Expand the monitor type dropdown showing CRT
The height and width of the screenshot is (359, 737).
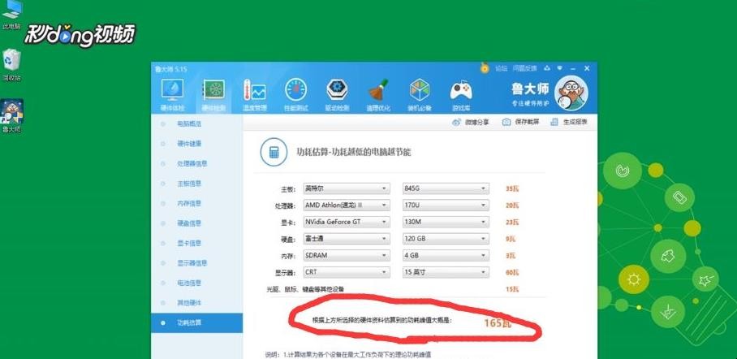(x=347, y=272)
